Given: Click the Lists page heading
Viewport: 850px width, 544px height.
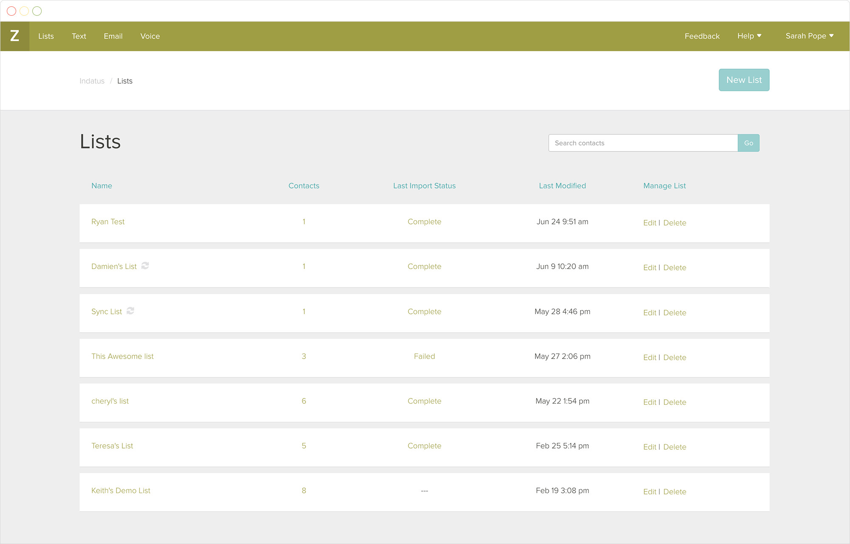Looking at the screenshot, I should click(100, 142).
